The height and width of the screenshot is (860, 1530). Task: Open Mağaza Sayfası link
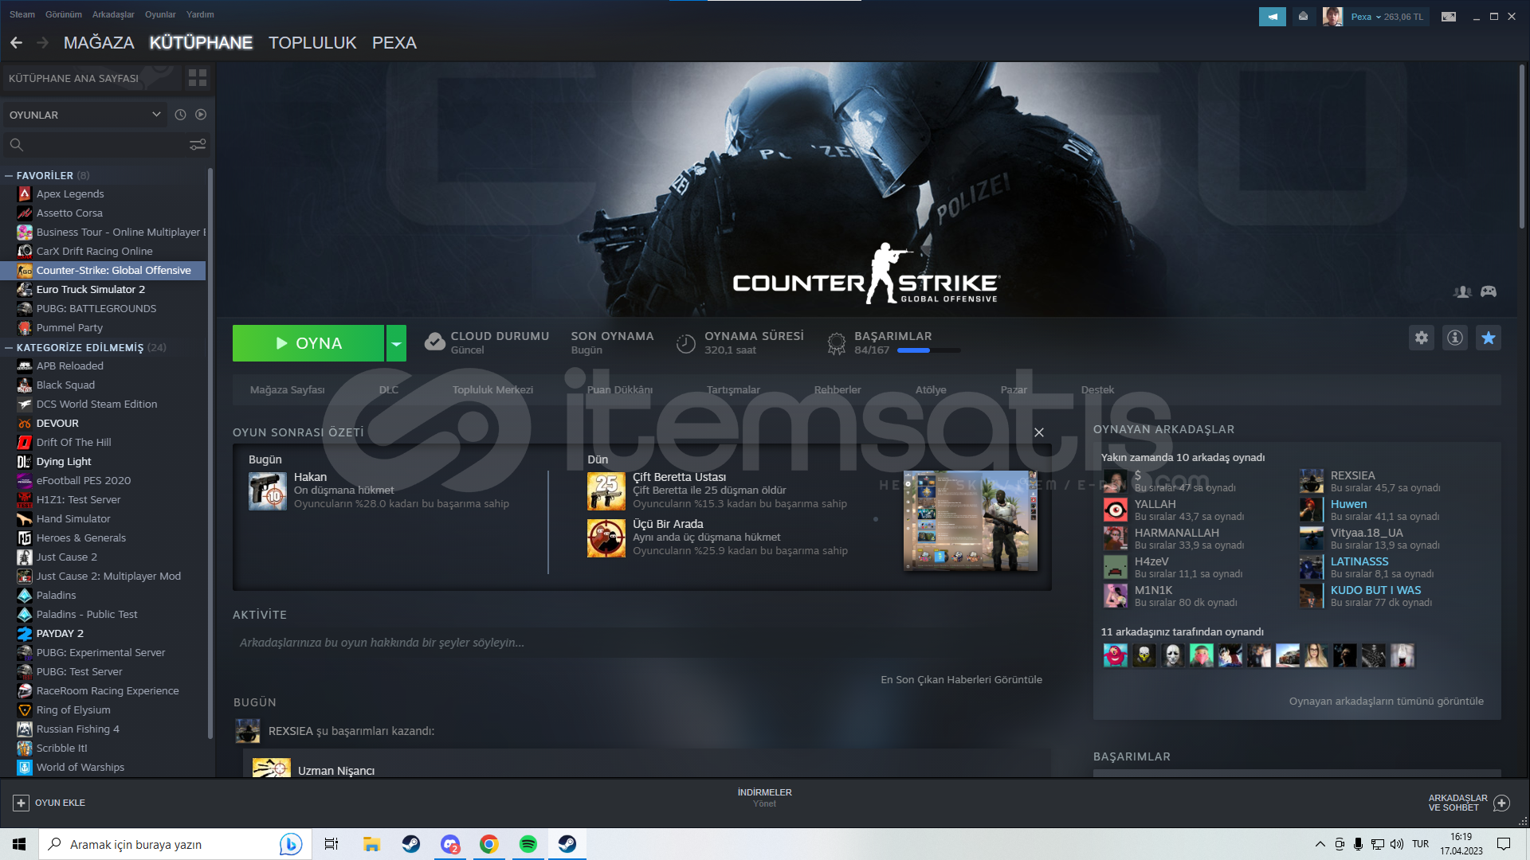(287, 389)
